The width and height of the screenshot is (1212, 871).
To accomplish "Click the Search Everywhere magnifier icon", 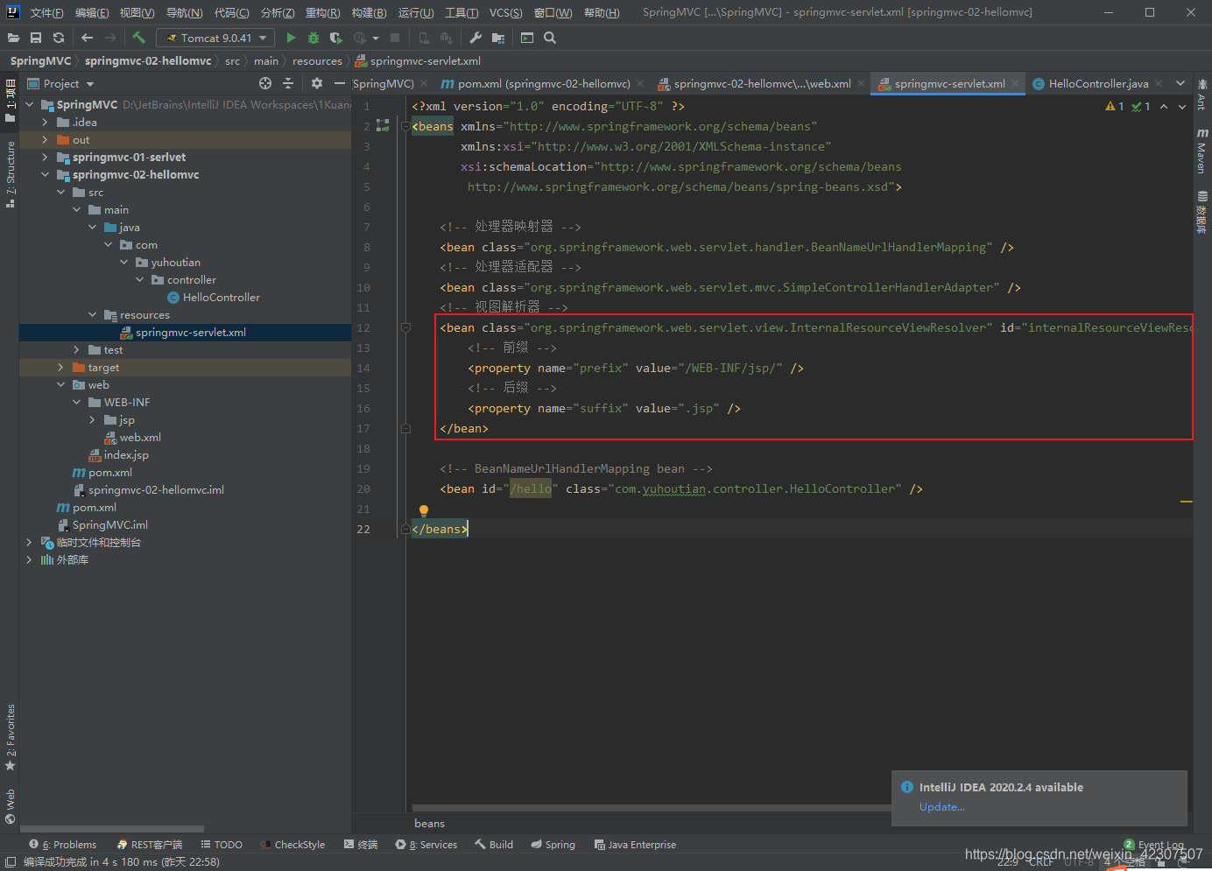I will click(x=550, y=38).
